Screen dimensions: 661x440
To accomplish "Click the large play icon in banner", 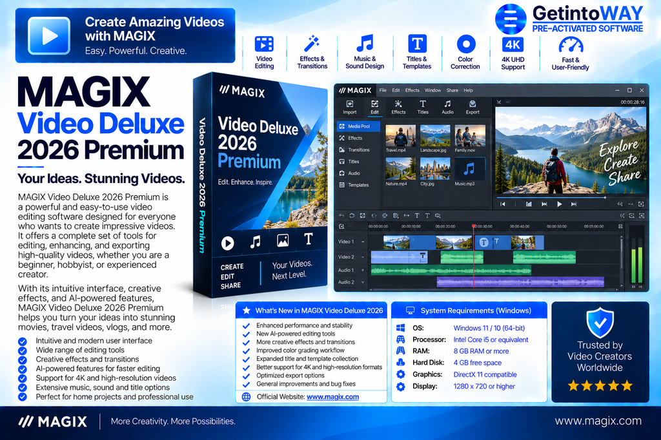I will (49, 35).
